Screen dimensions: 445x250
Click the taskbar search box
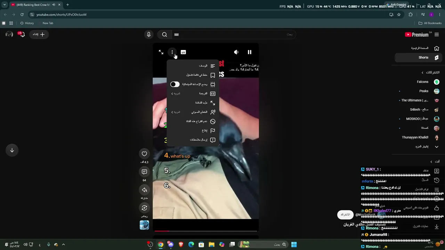(263, 244)
